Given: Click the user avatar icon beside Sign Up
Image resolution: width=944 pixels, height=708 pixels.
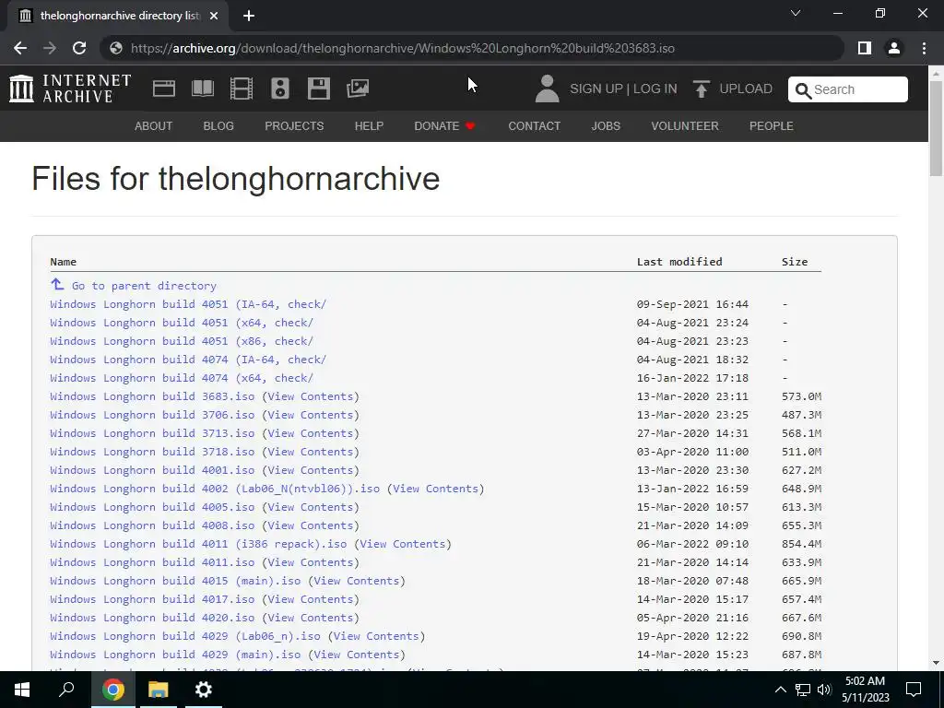Looking at the screenshot, I should (548, 88).
